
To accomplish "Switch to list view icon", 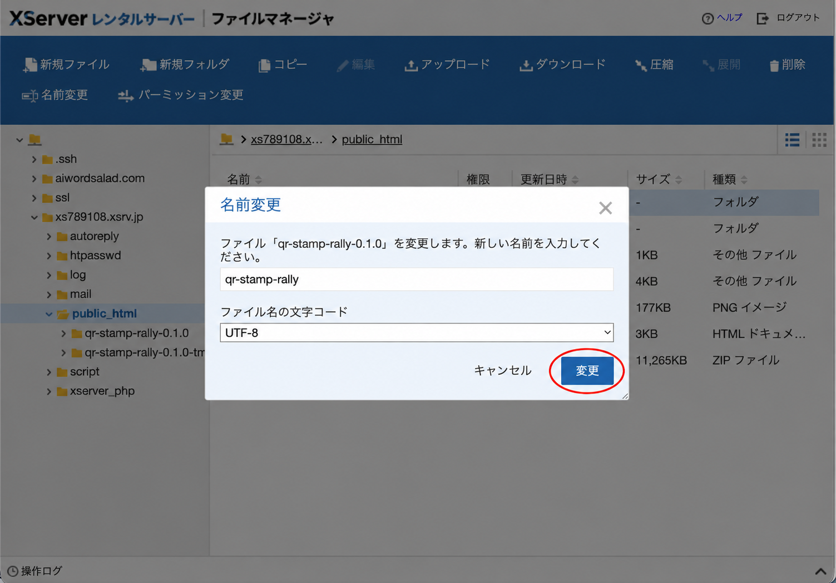I will 792,140.
